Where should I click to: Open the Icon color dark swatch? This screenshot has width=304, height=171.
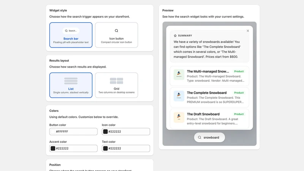tap(105, 131)
